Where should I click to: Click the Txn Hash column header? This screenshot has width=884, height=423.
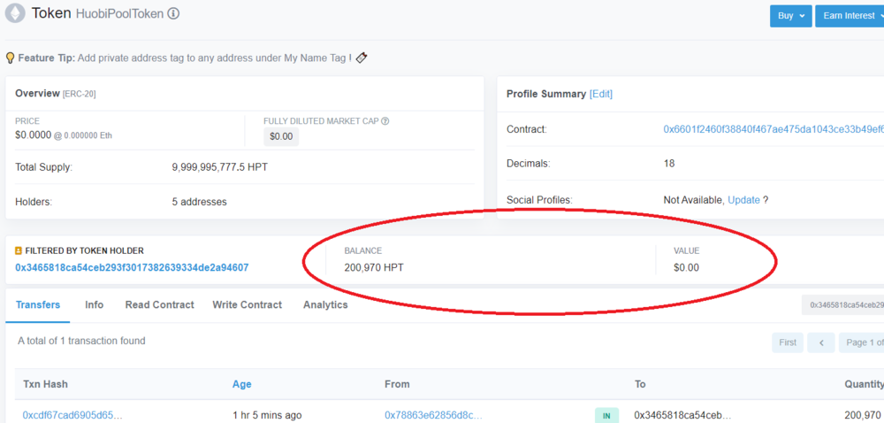pyautogui.click(x=46, y=384)
